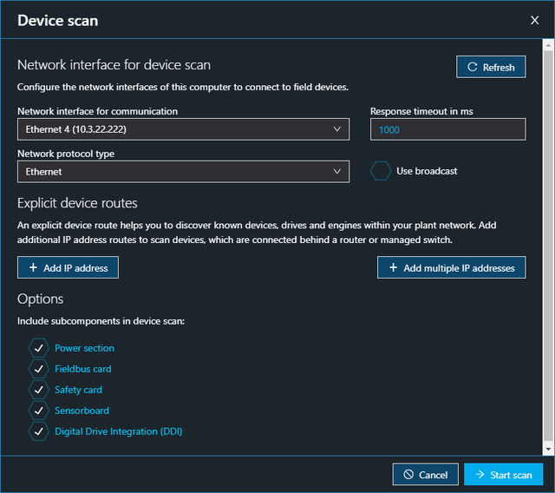Close the Device scan dialog

pos(534,20)
